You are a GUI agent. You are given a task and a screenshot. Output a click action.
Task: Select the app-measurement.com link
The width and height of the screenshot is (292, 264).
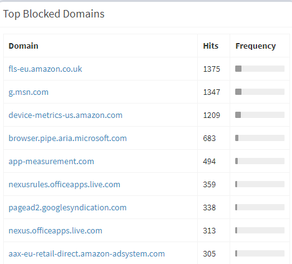tap(51, 161)
